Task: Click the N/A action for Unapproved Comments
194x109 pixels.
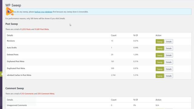Action: click(157, 105)
